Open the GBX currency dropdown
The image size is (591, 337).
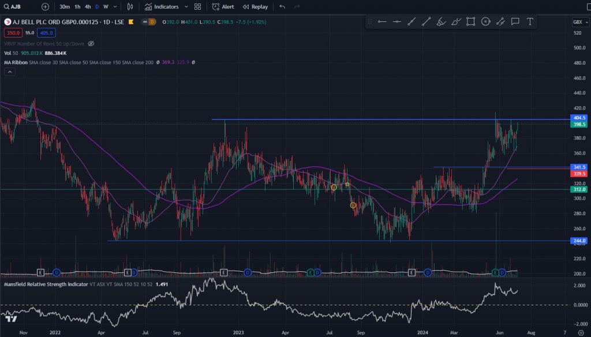tap(578, 22)
